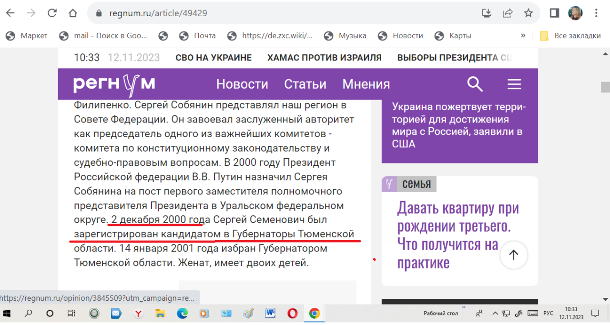The image size is (610, 325).
Task: Expand hidden bookmarks with the double chevron
Action: click(x=523, y=36)
